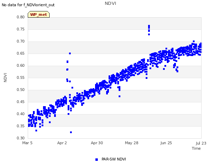Click the Apr 2 x-axis label
Image resolution: width=222 pixels, height=166 pixels.
click(x=62, y=143)
